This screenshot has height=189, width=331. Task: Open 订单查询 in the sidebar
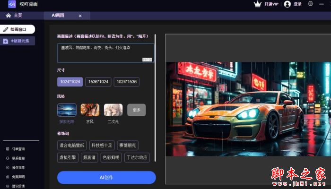point(17,149)
